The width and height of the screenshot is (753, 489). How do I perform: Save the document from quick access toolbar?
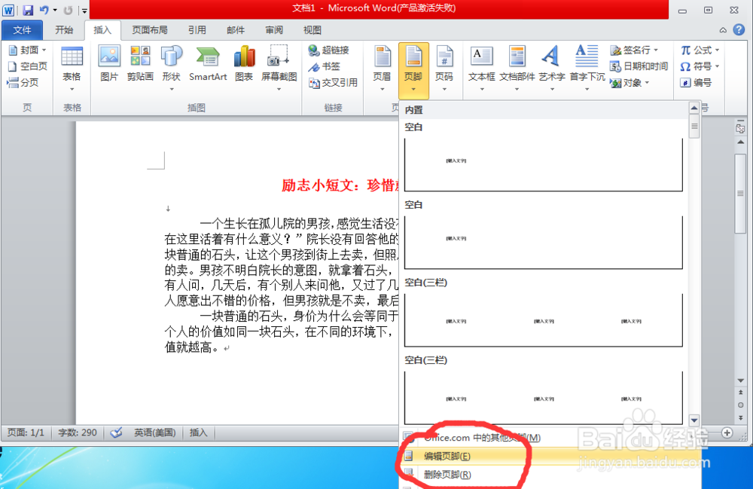(29, 8)
